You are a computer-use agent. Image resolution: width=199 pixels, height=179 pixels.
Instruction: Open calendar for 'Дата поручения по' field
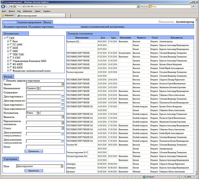tap(63, 101)
